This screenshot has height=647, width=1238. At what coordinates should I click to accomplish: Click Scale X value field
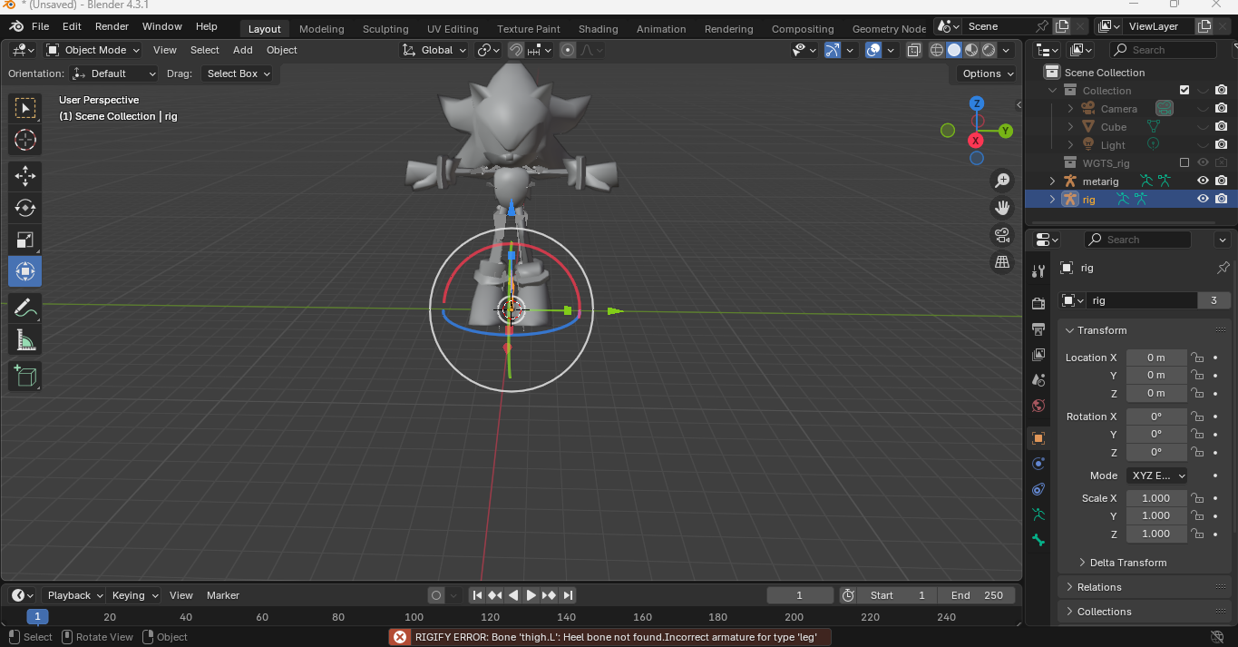click(x=1156, y=498)
